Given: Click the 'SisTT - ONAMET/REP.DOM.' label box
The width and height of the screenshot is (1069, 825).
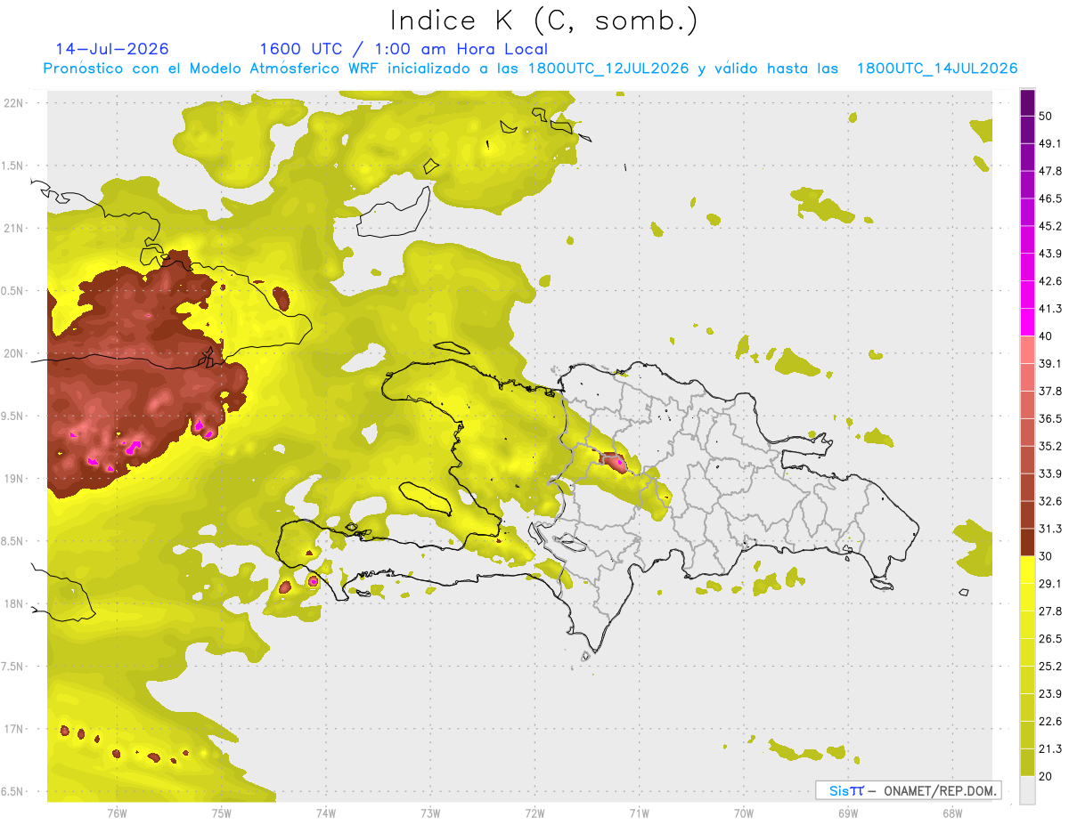Looking at the screenshot, I should click(909, 790).
